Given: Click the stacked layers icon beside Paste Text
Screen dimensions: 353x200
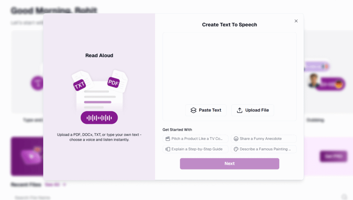Looking at the screenshot, I should pyautogui.click(x=193, y=110).
